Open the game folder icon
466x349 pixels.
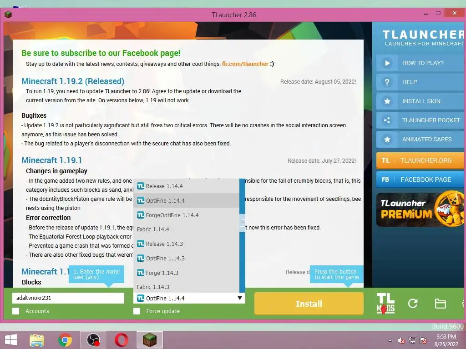(440, 304)
